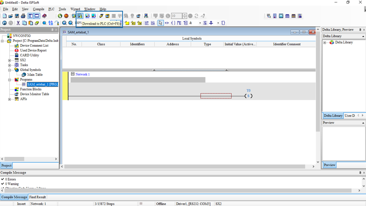Click the Address column header
The height and width of the screenshot is (206, 366).
[x=173, y=44]
